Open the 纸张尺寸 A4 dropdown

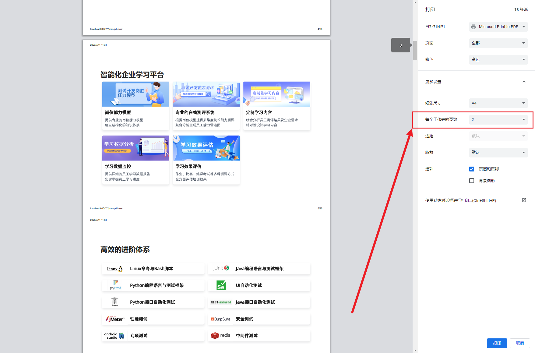click(498, 103)
